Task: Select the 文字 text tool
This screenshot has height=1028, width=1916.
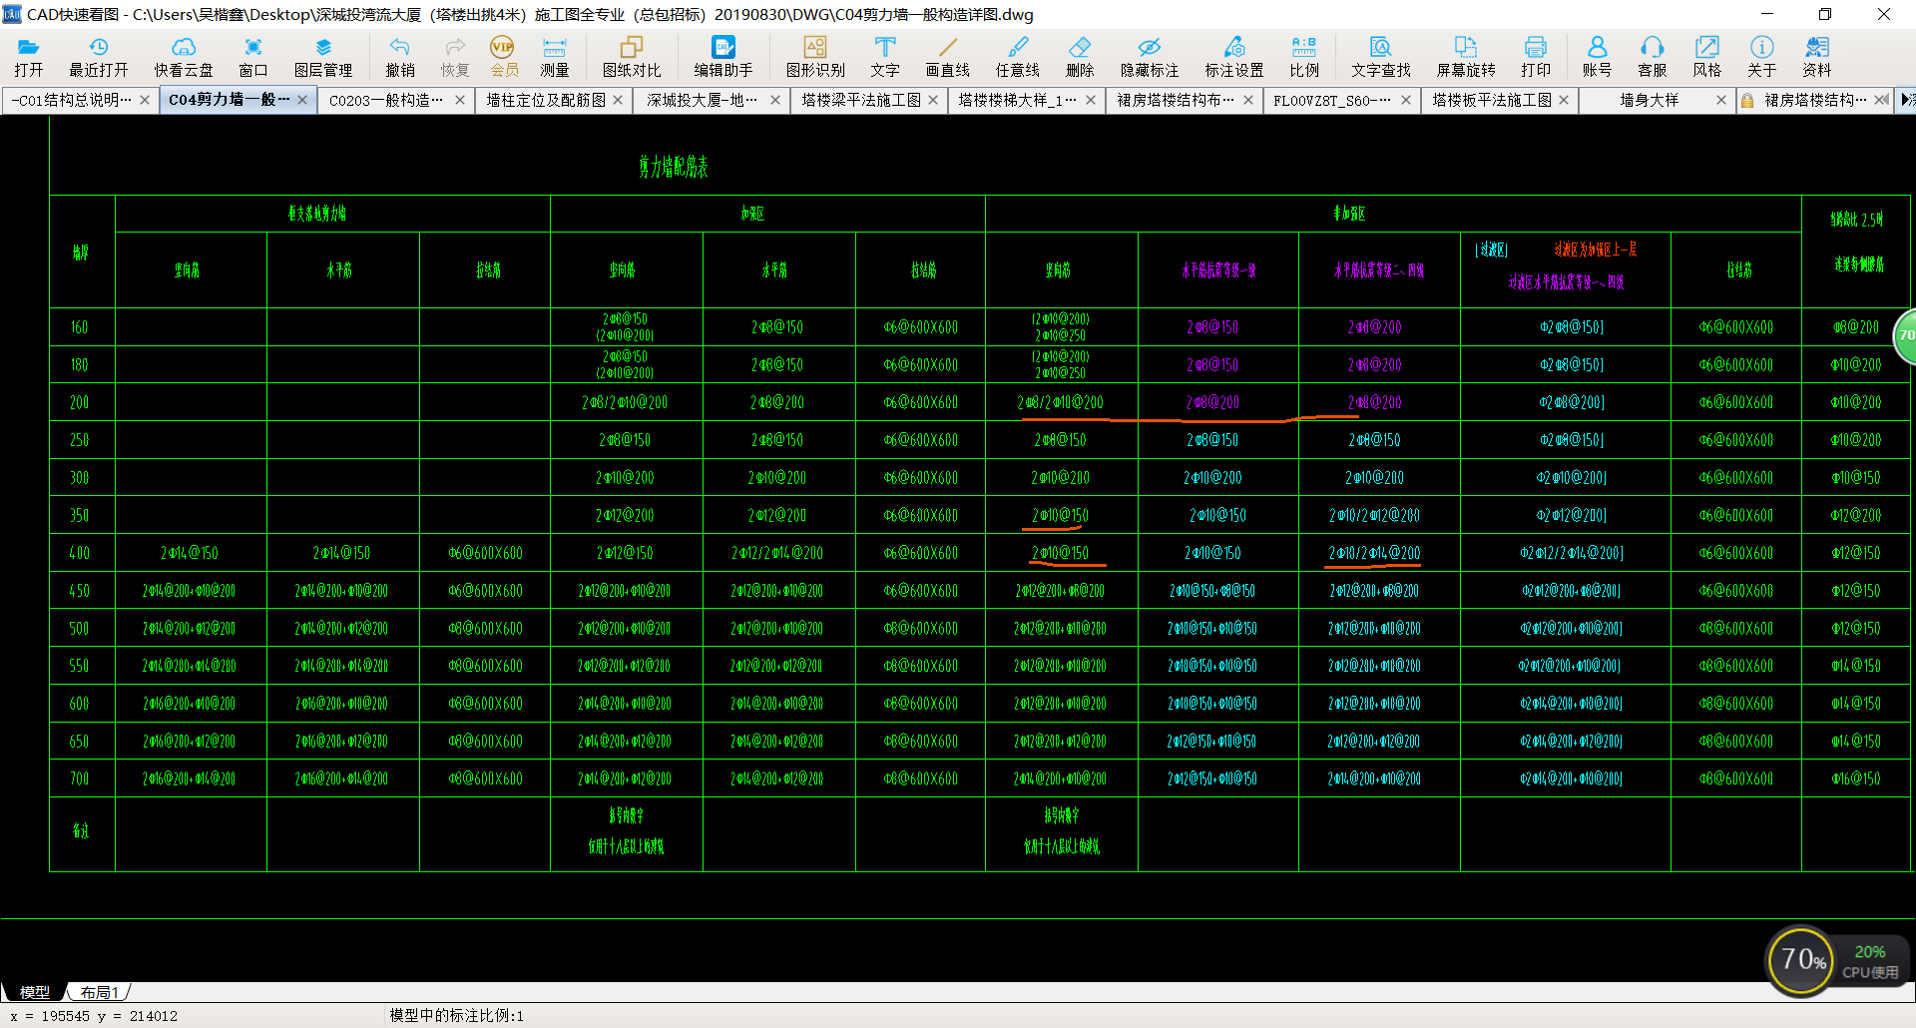Action: (x=885, y=57)
